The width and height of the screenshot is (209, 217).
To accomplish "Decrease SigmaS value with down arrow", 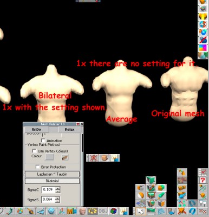I will 57,201.
